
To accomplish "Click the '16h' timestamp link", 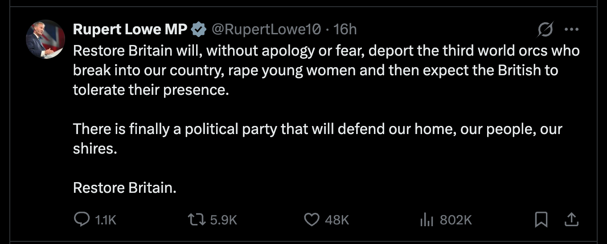I will [345, 29].
